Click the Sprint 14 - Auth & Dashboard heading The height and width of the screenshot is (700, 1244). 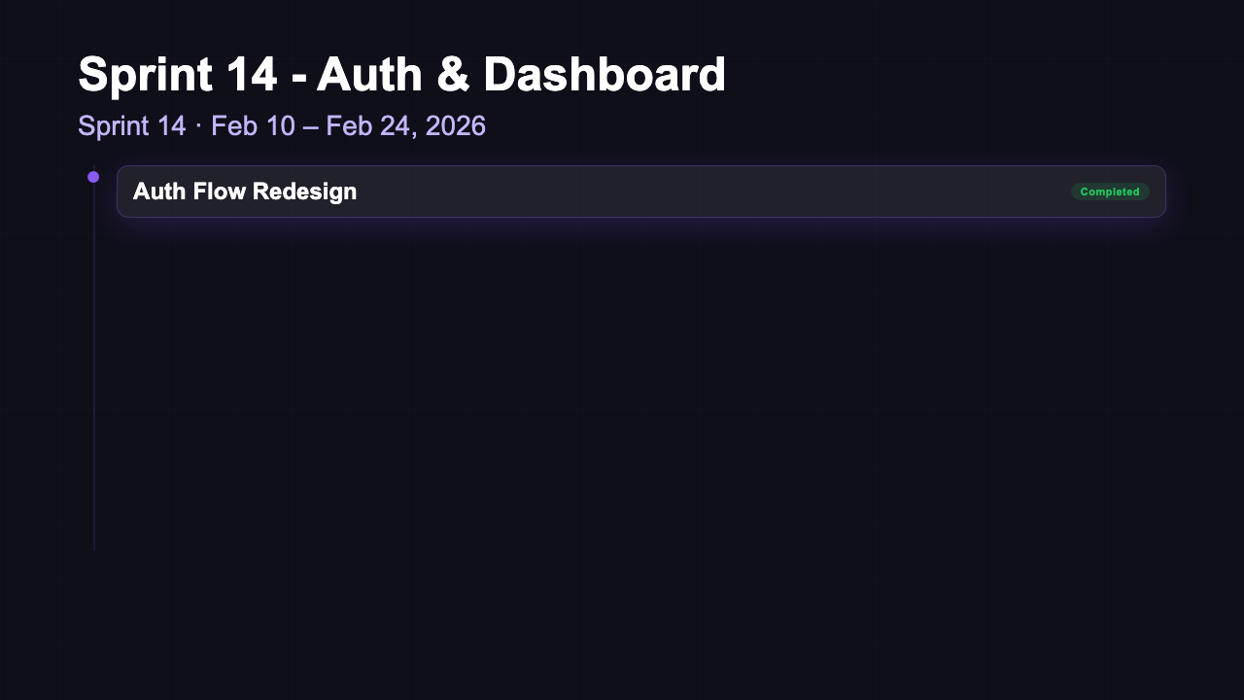402,74
